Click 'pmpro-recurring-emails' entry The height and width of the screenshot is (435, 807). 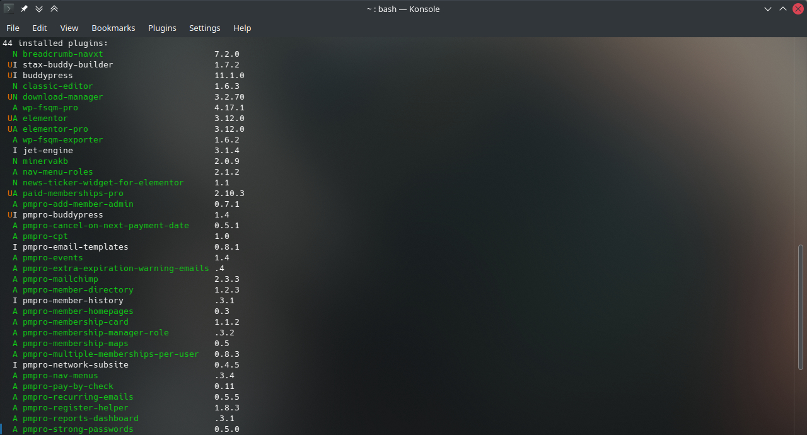(x=78, y=397)
